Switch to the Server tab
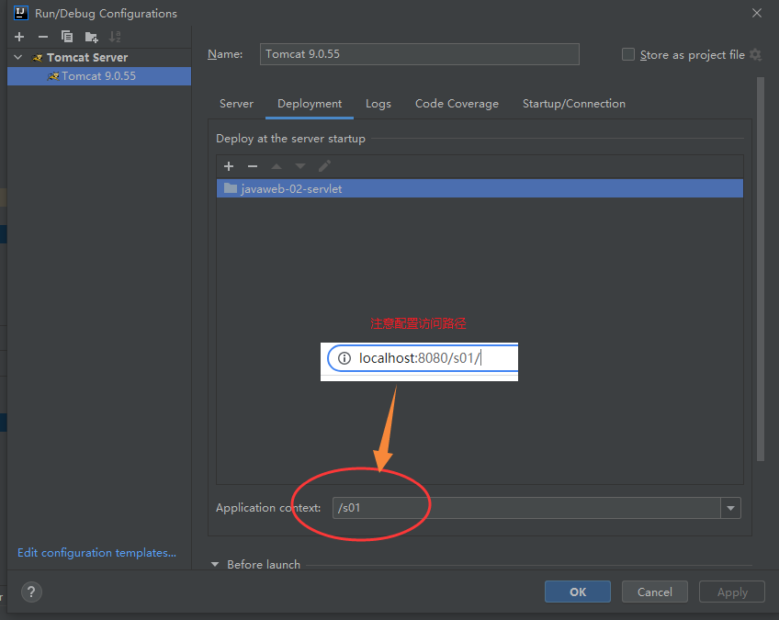 tap(236, 103)
